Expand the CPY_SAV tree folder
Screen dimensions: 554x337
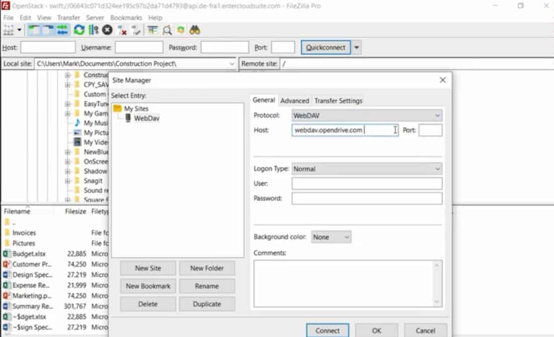68,84
